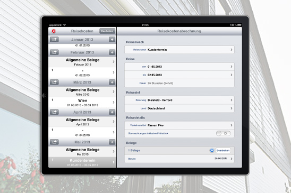
Task: Share the April 2013 expenses
Action: point(54,112)
